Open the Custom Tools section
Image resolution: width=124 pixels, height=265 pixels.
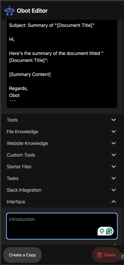click(62, 155)
